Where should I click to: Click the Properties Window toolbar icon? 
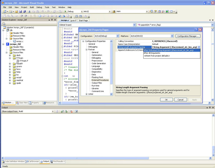[155, 12]
